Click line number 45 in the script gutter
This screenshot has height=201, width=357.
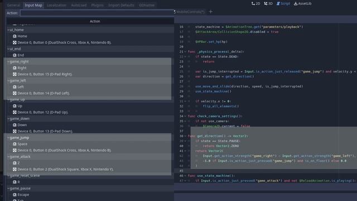tap(181, 171)
